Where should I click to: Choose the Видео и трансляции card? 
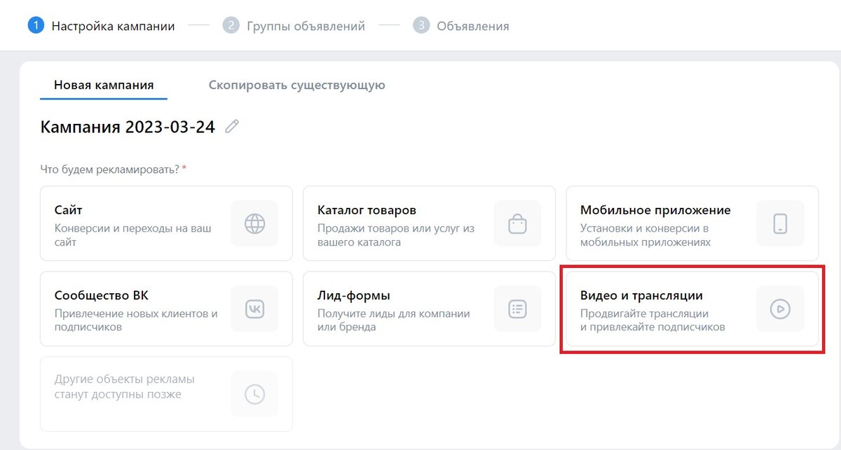(x=692, y=309)
